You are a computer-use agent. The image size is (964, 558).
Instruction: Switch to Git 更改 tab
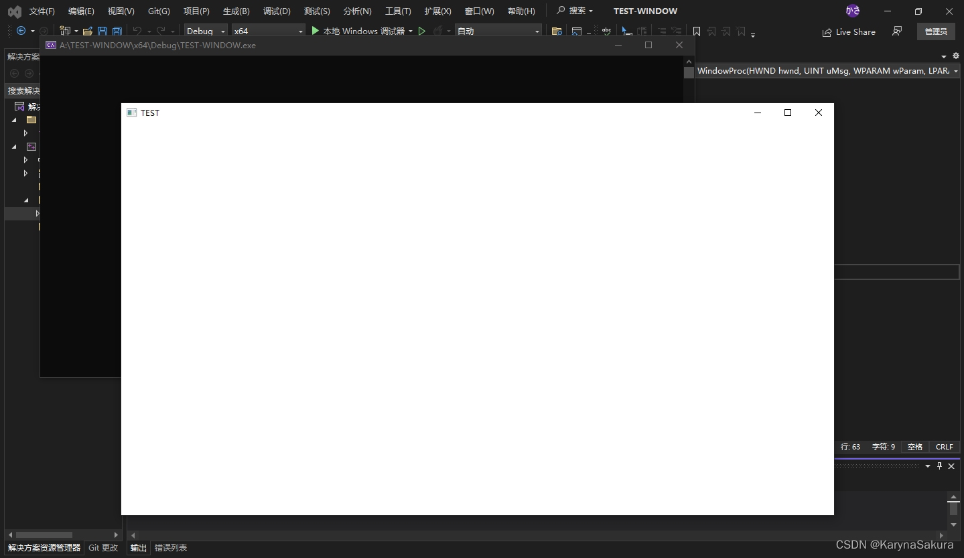click(x=103, y=548)
